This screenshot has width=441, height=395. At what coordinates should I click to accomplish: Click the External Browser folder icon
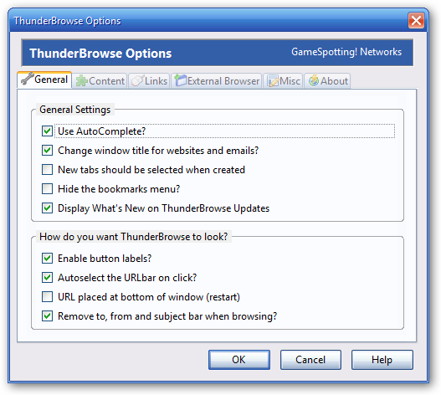pyautogui.click(x=181, y=80)
